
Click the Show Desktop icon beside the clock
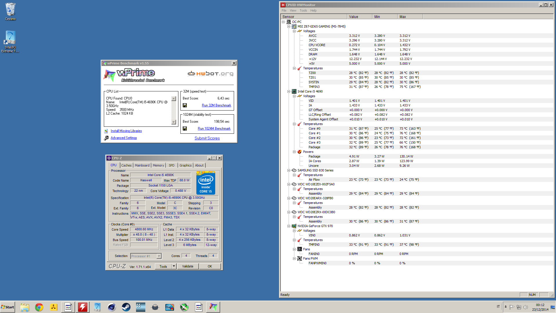pos(553,307)
